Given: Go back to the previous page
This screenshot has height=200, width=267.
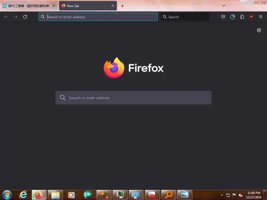Looking at the screenshot, I should 6,17.
